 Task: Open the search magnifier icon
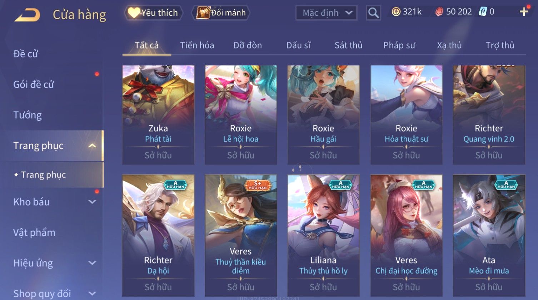[373, 13]
